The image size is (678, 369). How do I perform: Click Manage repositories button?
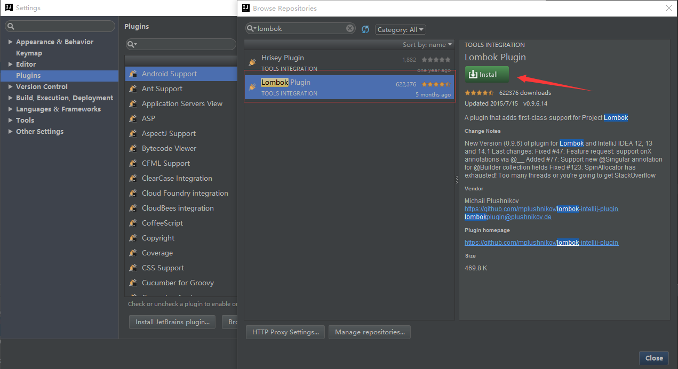tap(370, 332)
